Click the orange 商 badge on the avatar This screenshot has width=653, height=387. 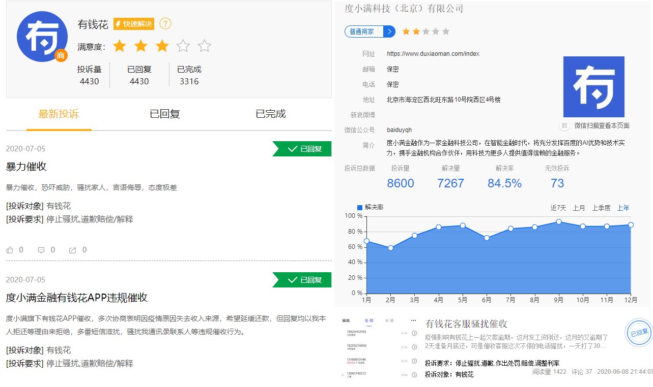point(61,55)
